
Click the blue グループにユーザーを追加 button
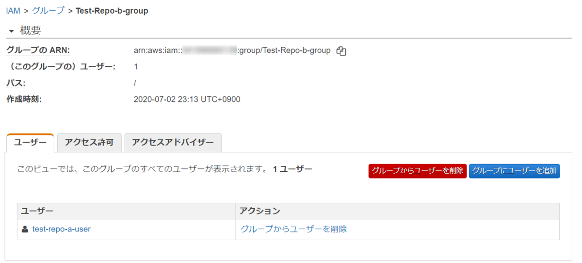pos(514,171)
